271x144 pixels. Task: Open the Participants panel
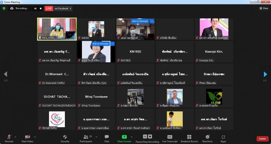(85, 138)
